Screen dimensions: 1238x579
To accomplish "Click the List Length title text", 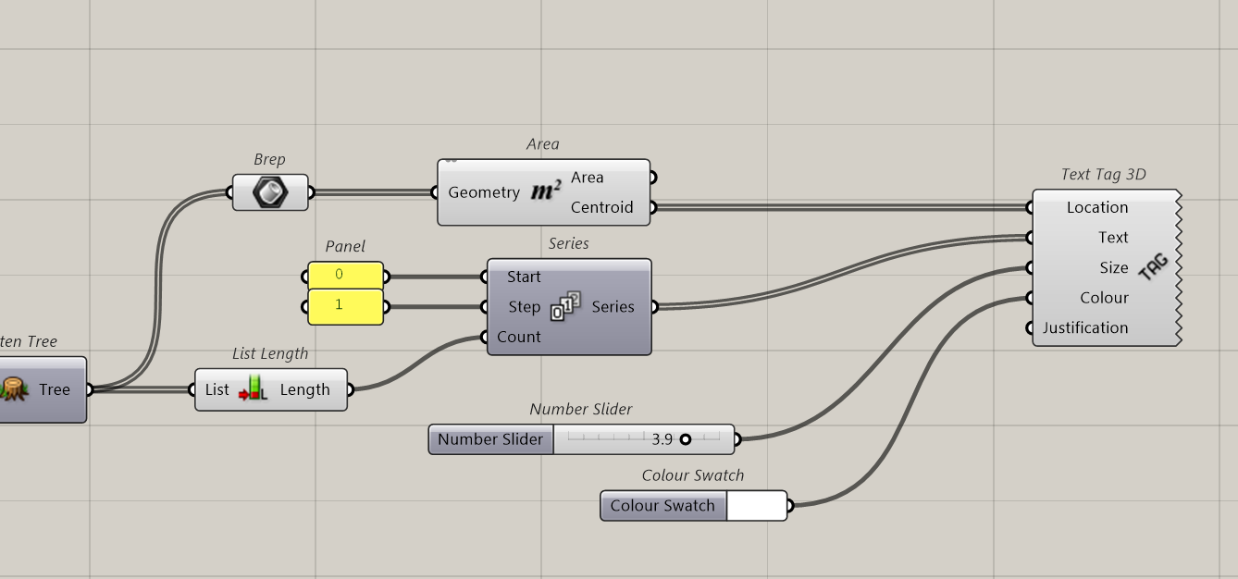I will (x=270, y=353).
